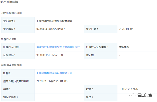
Task: Select the period 2020-01-06至2026-01-05
Action: click(x=52, y=81)
